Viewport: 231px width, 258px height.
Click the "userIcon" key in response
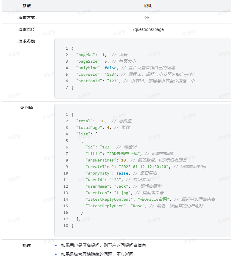pyautogui.click(x=97, y=193)
